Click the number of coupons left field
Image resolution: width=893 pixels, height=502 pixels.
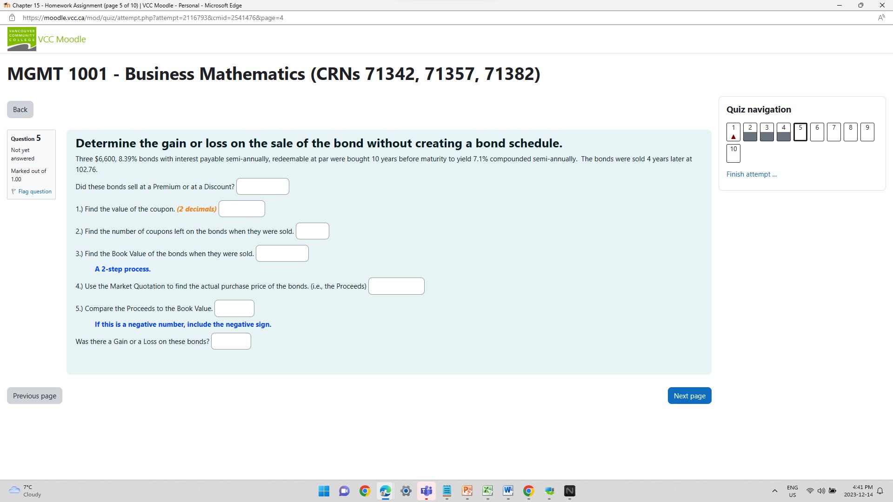313,231
